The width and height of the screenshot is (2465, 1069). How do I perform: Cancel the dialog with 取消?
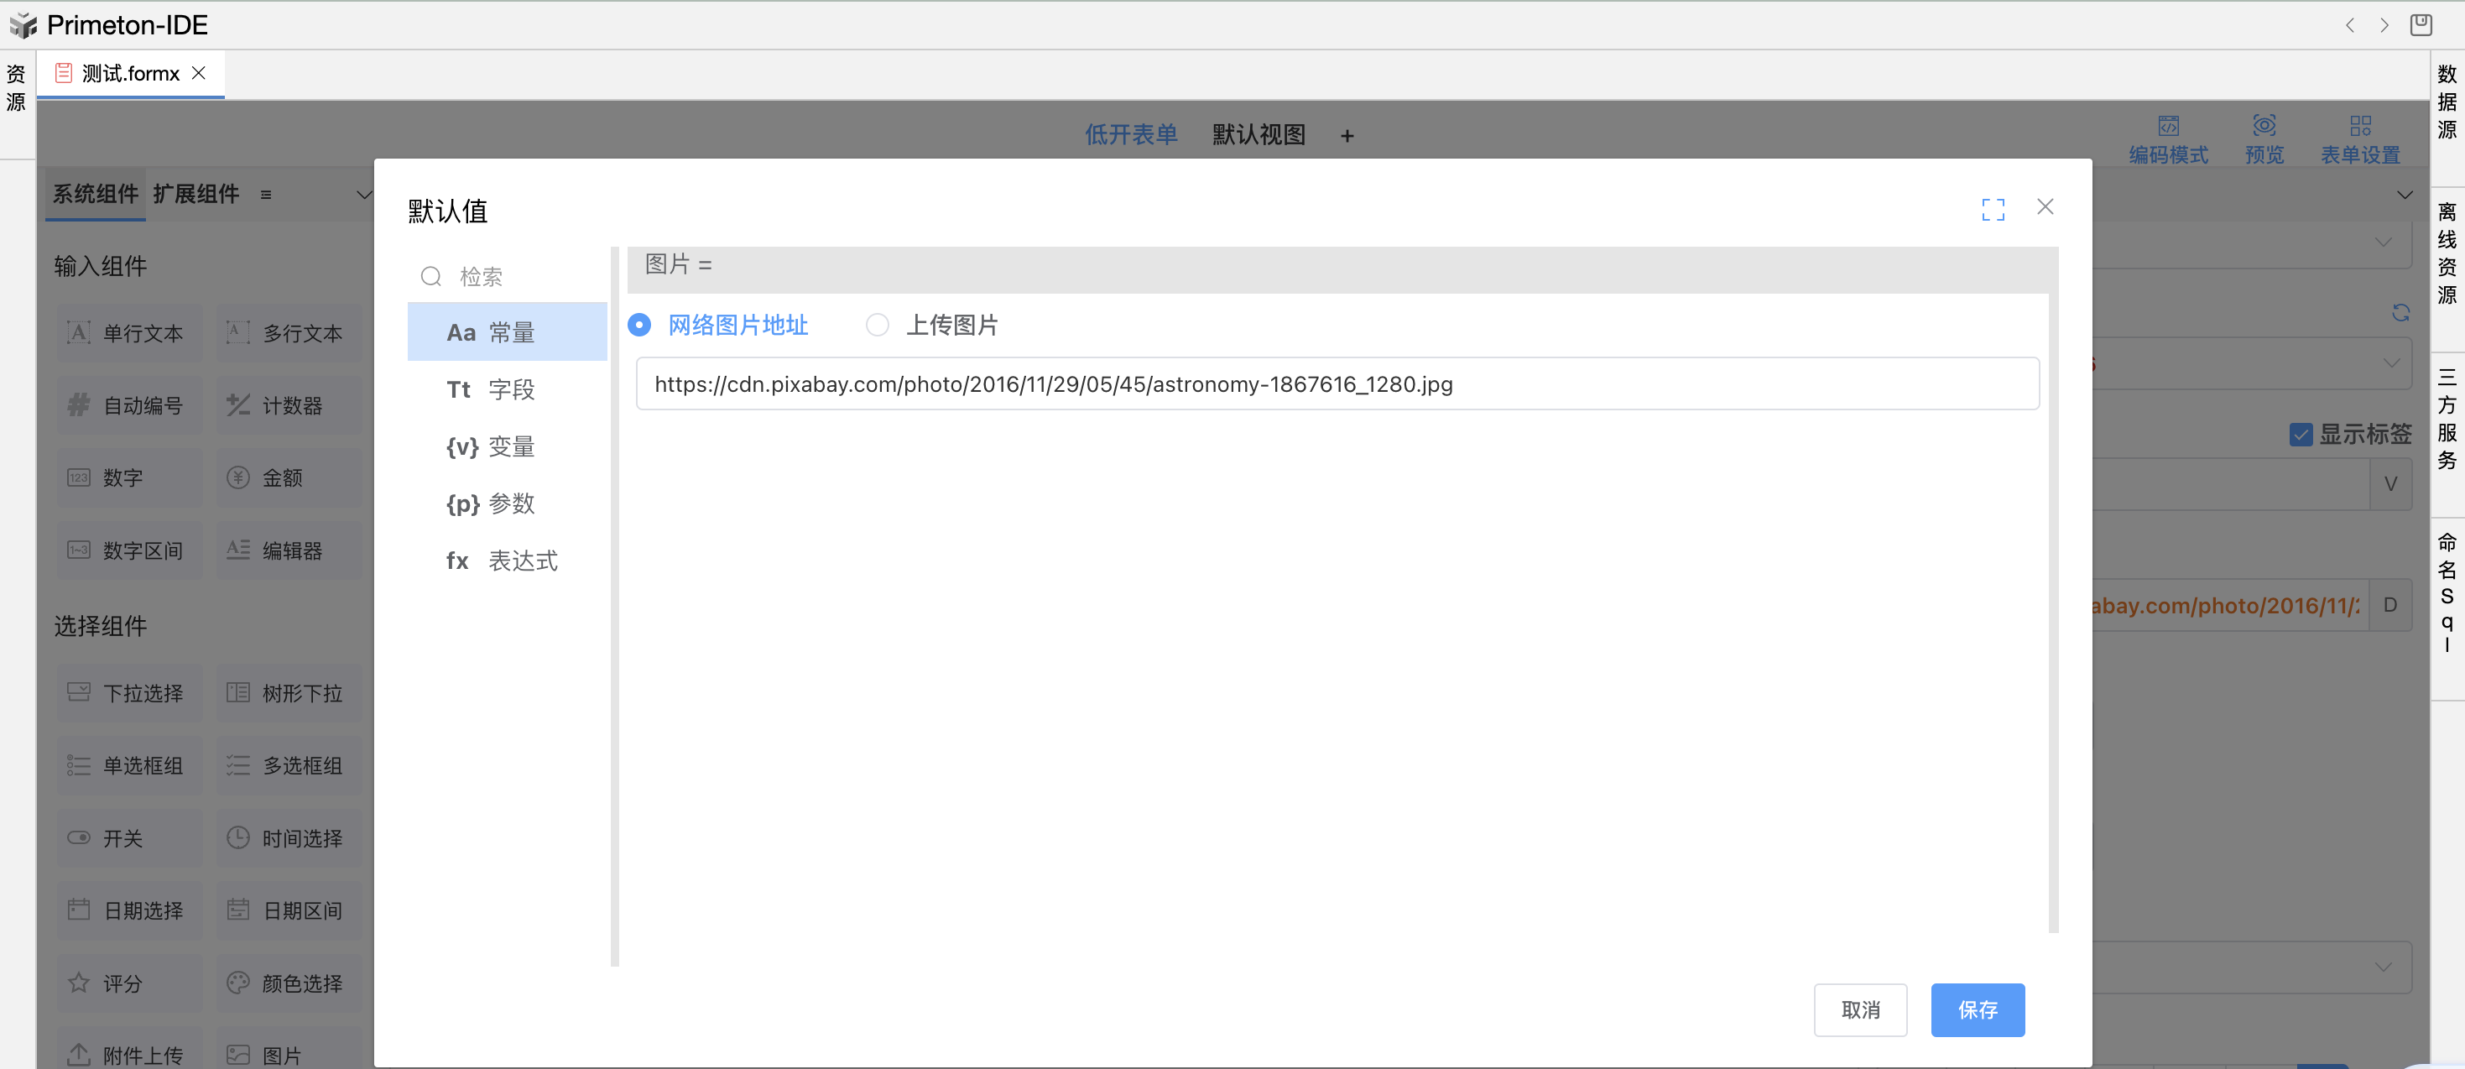pyautogui.click(x=1860, y=1009)
